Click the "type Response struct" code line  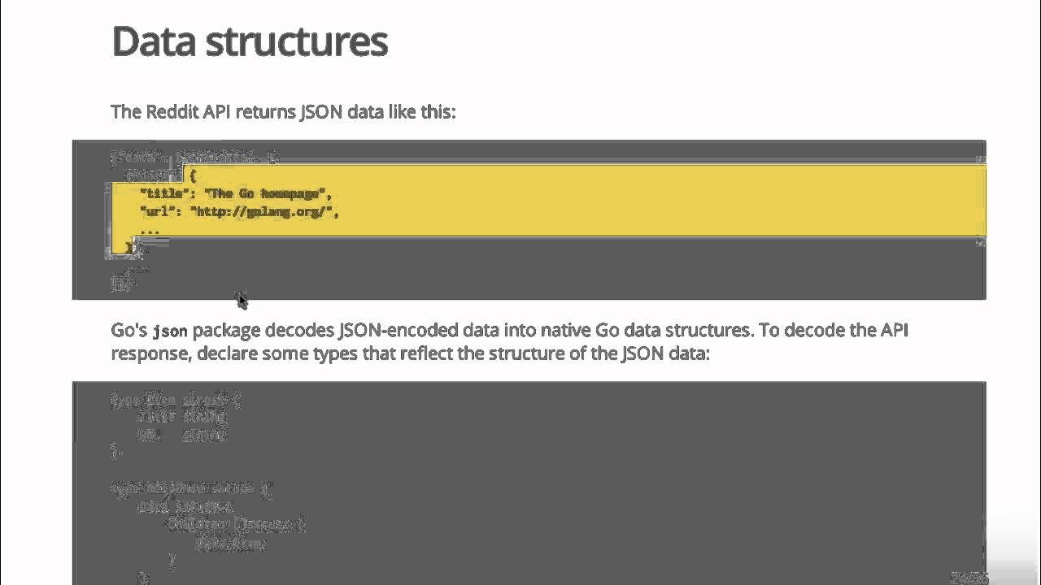pos(192,488)
